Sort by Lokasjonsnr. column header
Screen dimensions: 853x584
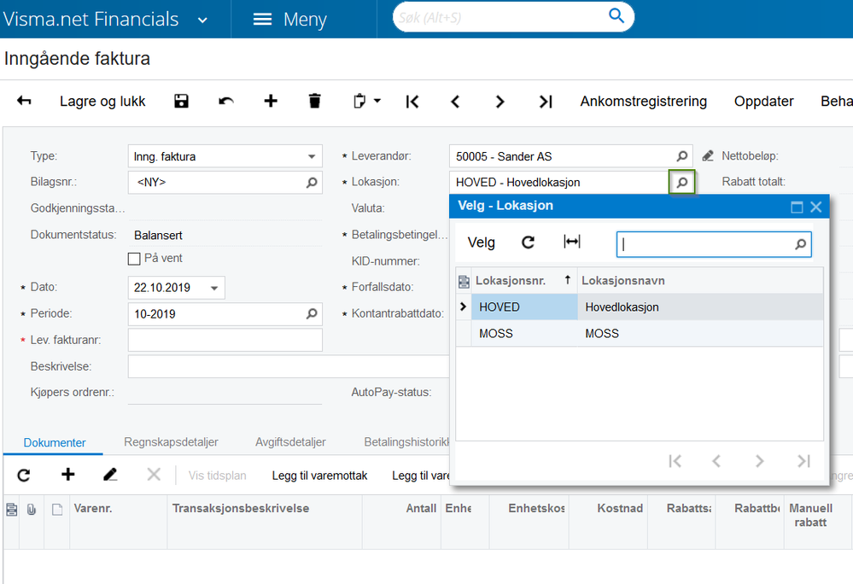pyautogui.click(x=523, y=281)
